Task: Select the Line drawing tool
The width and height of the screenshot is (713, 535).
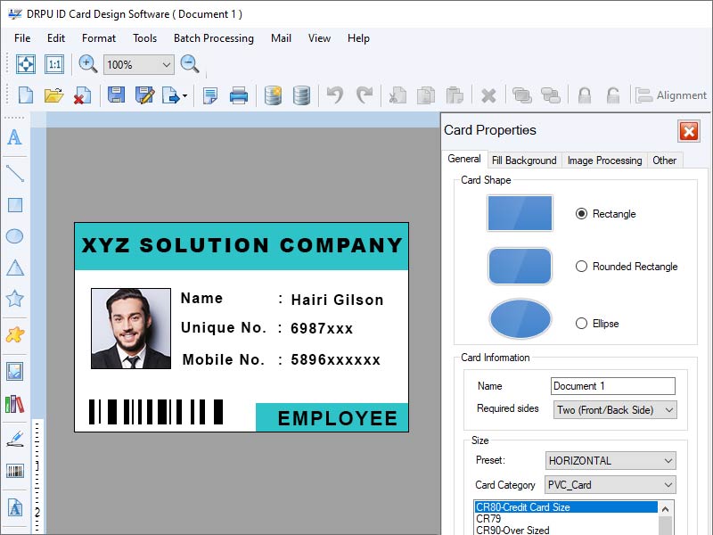Action: tap(14, 175)
